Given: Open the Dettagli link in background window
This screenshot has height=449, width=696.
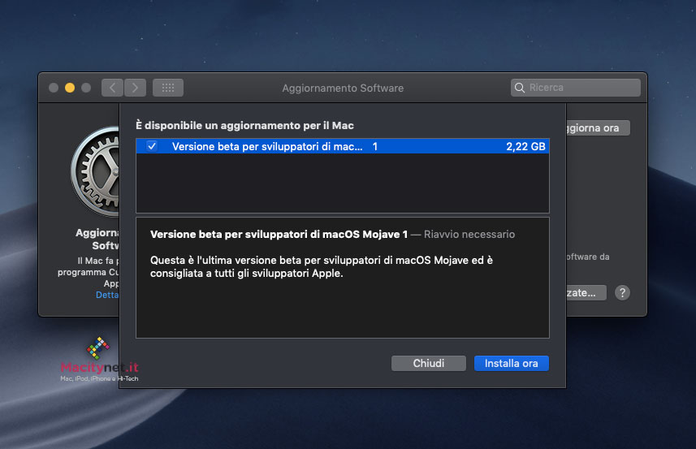Looking at the screenshot, I should (x=107, y=295).
